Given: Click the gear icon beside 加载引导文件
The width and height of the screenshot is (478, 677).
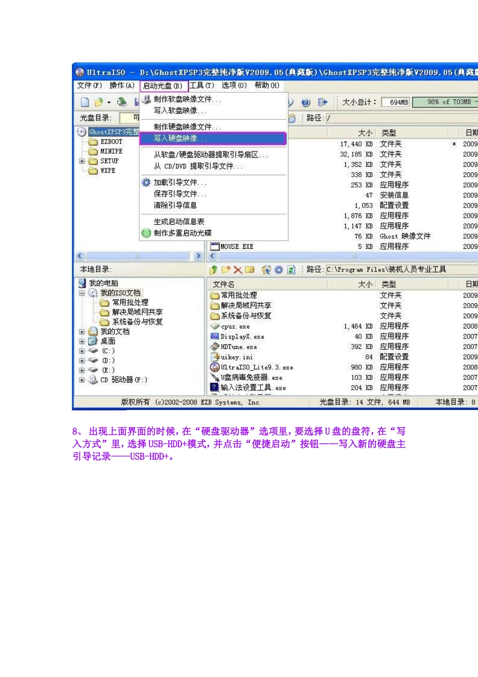Looking at the screenshot, I should point(146,182).
